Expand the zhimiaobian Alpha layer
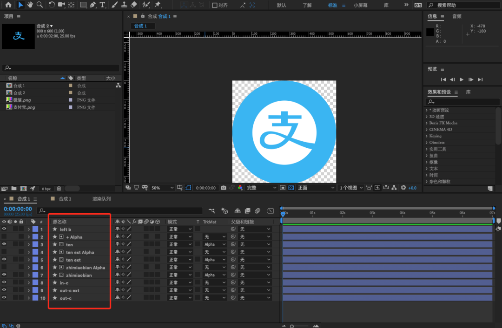Screen dimensions: 502x328 [29, 268]
